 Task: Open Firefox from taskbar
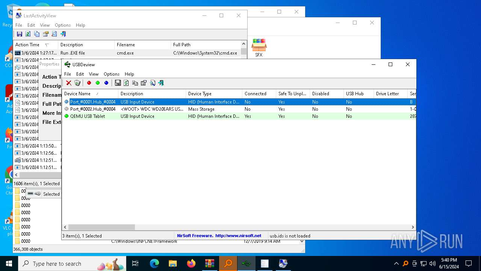click(191, 263)
